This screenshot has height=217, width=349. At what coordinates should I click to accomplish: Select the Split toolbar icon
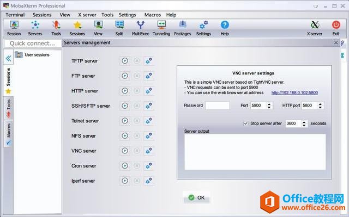click(119, 28)
